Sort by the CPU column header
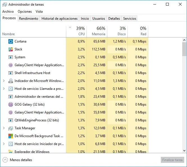This screenshot has width=187, height=167. [76, 31]
